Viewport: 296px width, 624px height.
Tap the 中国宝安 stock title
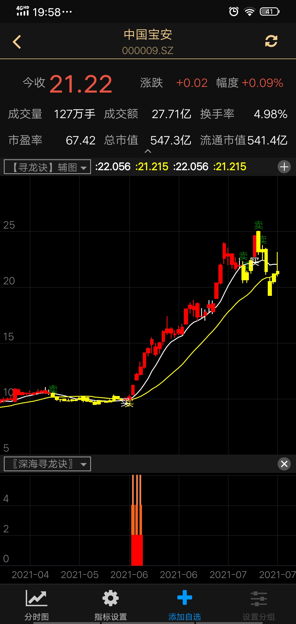click(148, 35)
